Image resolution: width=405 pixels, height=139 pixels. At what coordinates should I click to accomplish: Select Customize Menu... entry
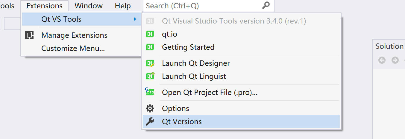(73, 48)
